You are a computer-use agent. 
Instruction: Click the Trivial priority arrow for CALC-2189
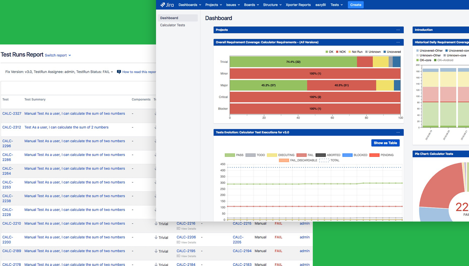click(156, 251)
